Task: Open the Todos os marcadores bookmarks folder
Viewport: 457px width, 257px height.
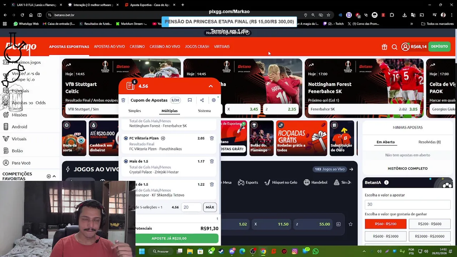Action: tap(437, 24)
